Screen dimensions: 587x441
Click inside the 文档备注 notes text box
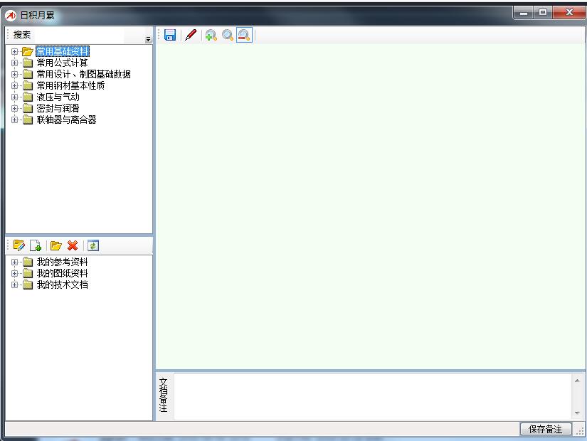click(x=373, y=396)
